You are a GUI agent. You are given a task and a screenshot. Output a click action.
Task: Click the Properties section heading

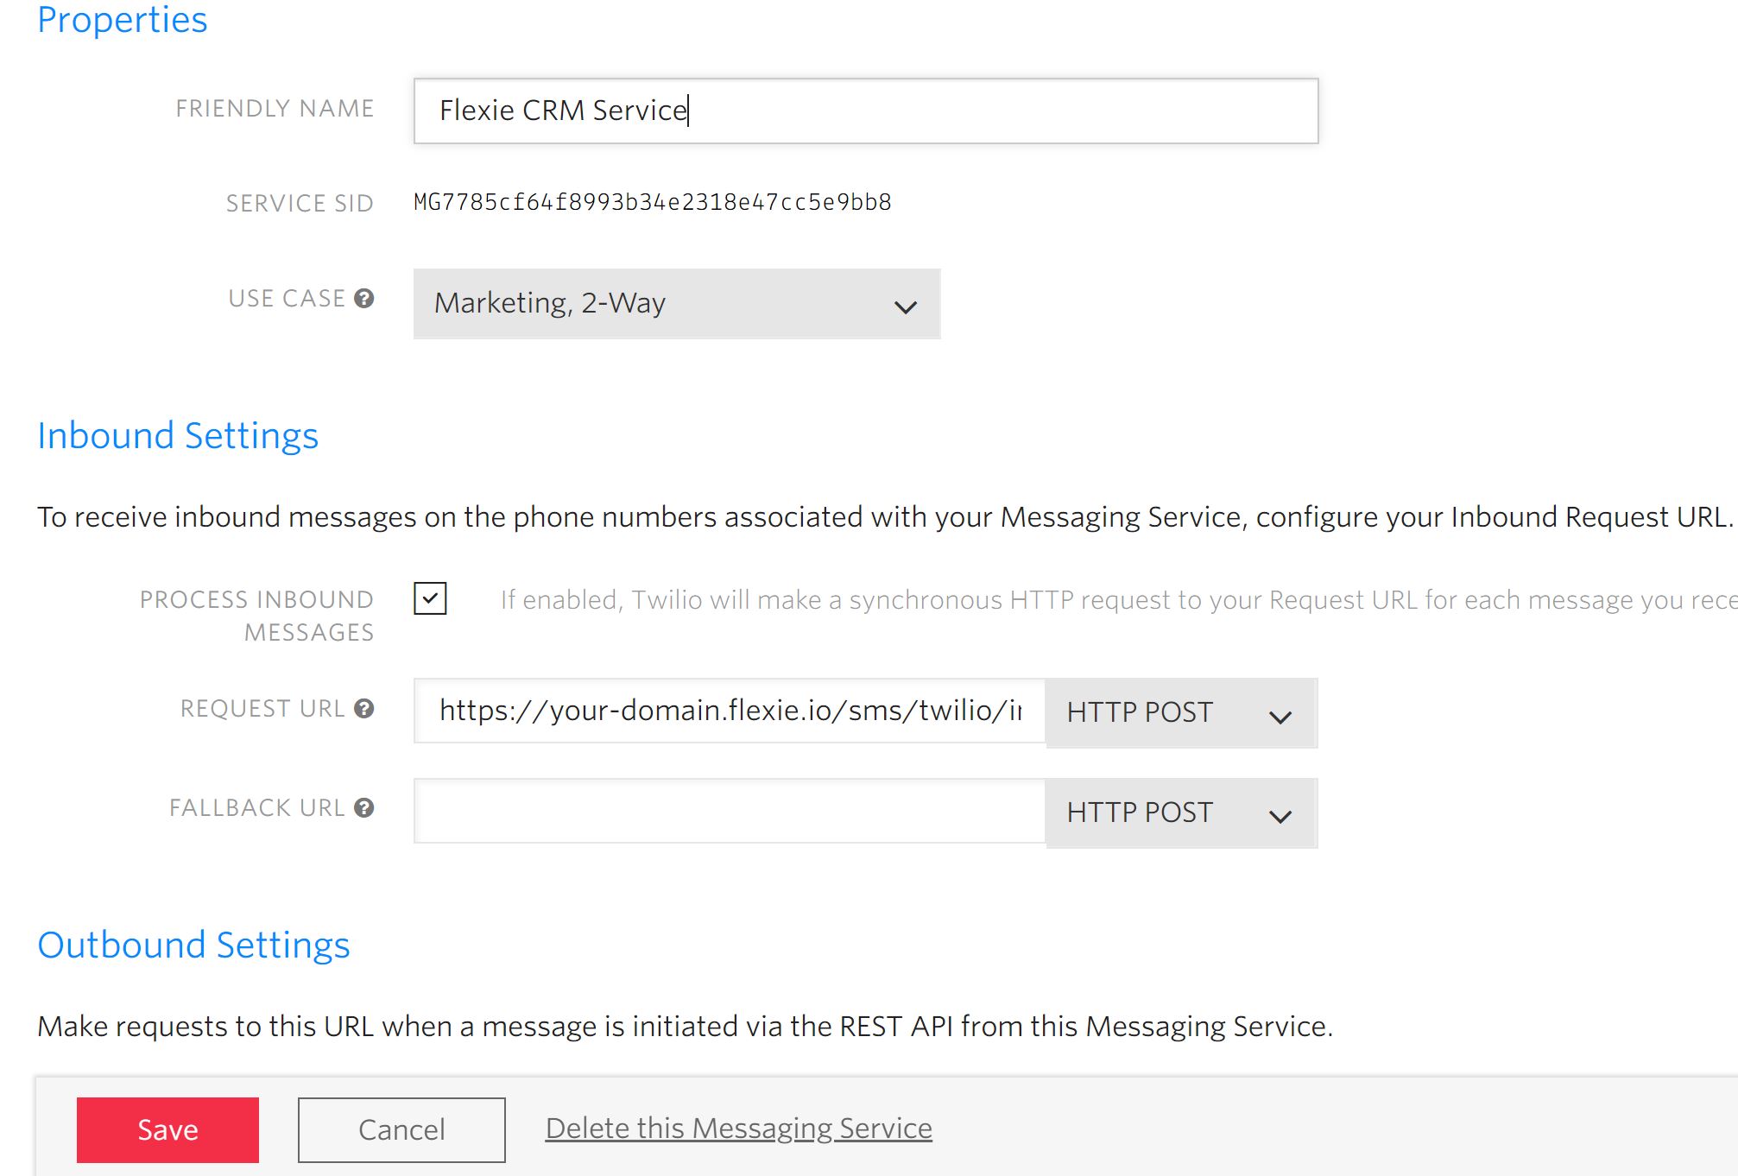123,19
